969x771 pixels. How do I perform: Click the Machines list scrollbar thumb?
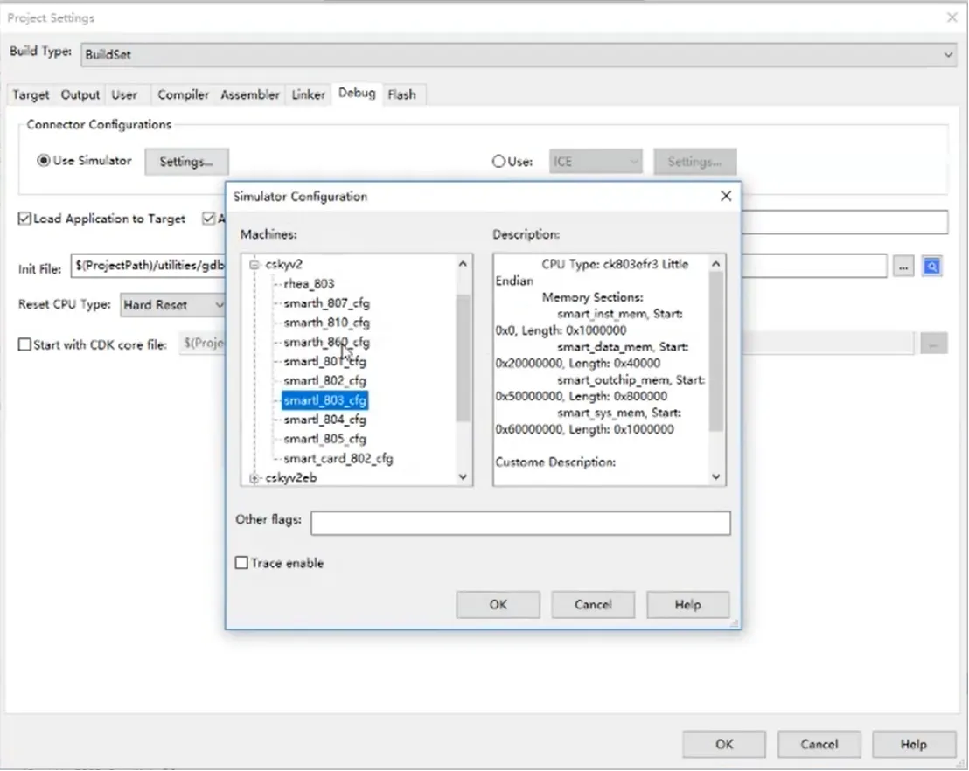[x=463, y=358]
